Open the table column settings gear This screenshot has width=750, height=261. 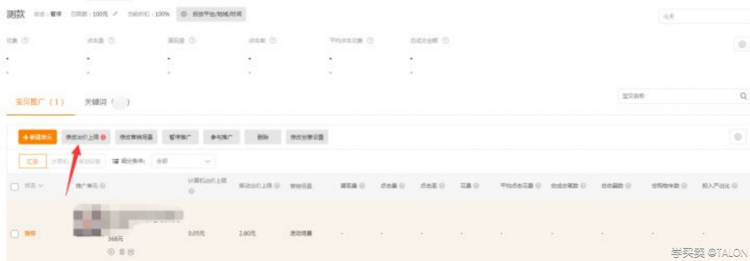pyautogui.click(x=738, y=137)
